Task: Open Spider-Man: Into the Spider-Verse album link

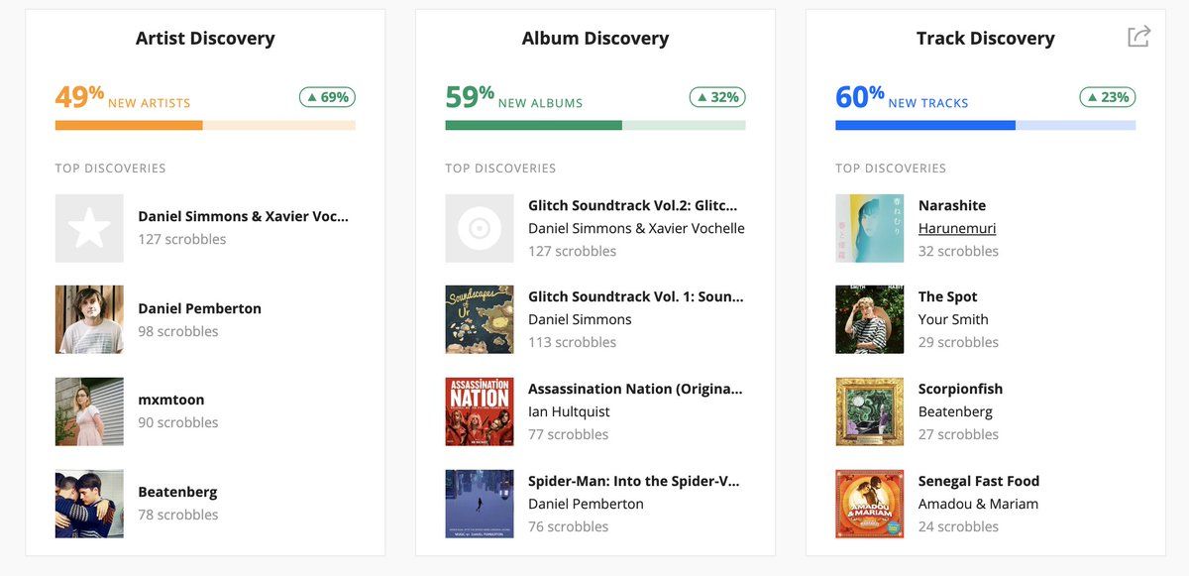Action: [634, 481]
